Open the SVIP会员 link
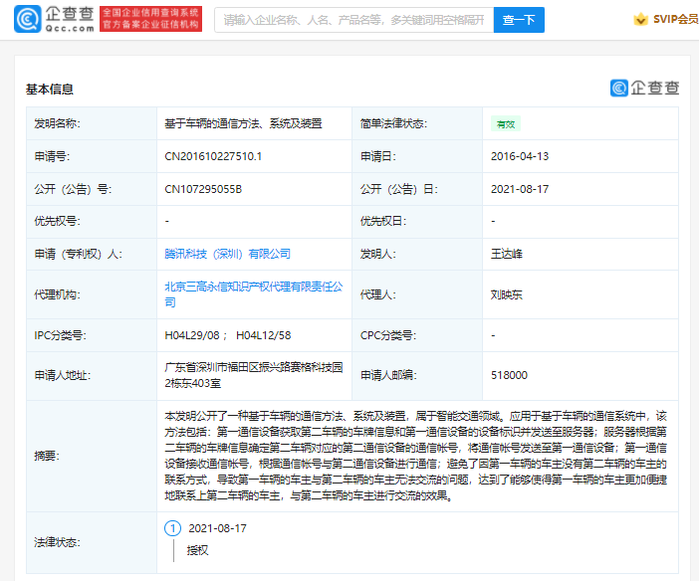Viewport: 699px width, 581px height. point(675,19)
